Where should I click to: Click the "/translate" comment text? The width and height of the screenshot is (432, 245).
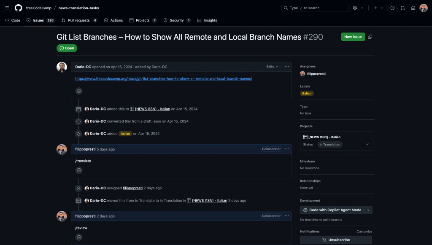83,161
